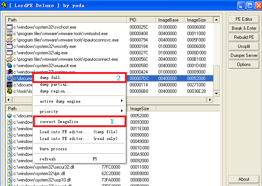Expand the active dump engine submenu

coord(80,101)
